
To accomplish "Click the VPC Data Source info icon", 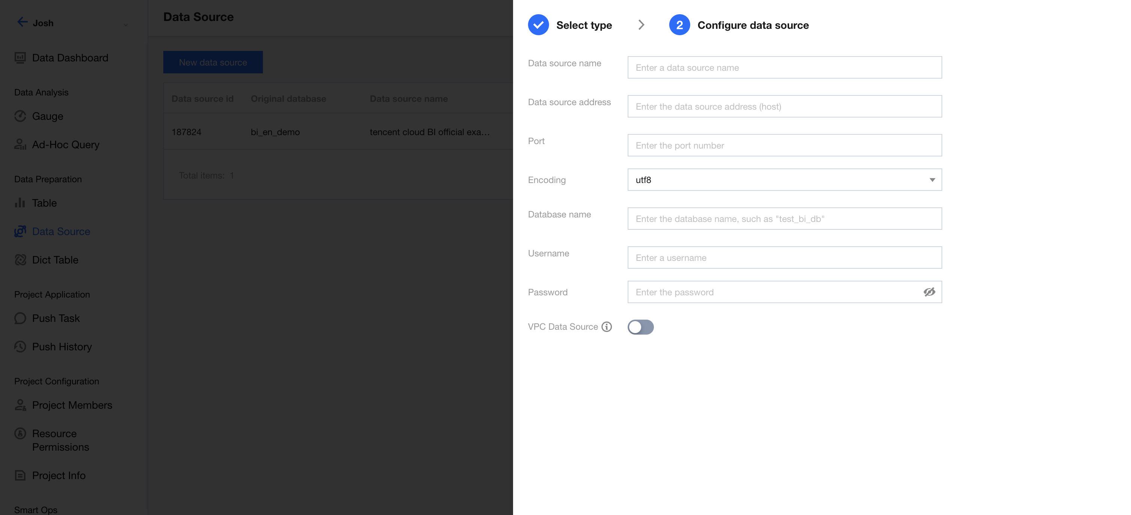I will (x=606, y=327).
